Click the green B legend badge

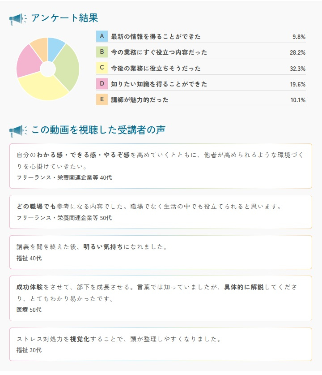(102, 52)
